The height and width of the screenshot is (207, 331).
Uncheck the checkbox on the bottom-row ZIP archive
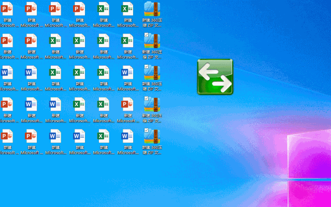(146, 130)
